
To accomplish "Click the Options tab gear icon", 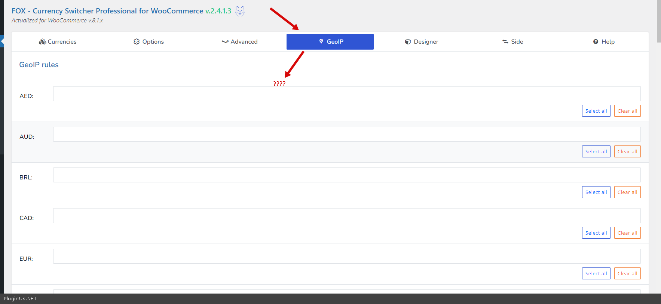I will pos(137,42).
